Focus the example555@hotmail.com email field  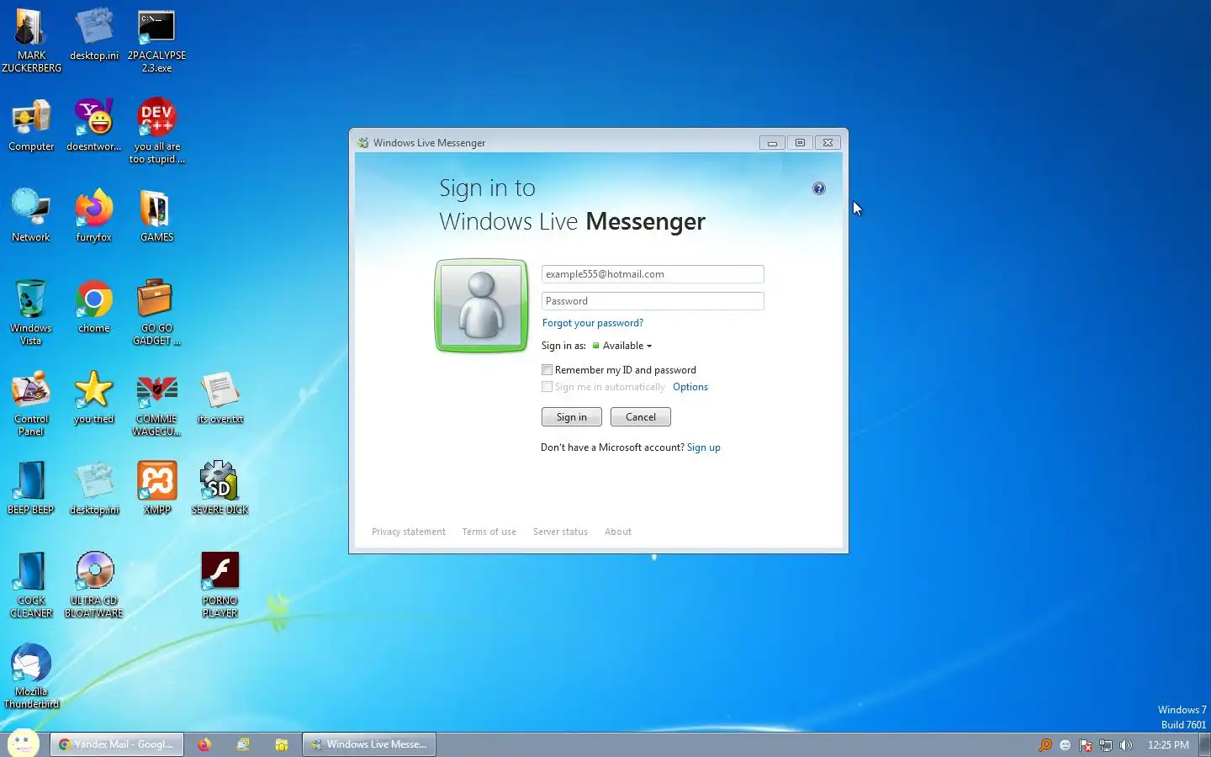[x=653, y=274]
